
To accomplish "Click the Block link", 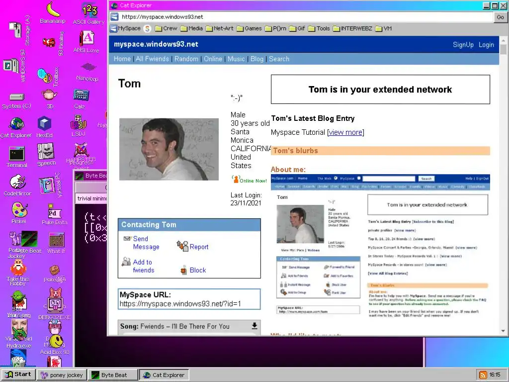I will (x=198, y=270).
